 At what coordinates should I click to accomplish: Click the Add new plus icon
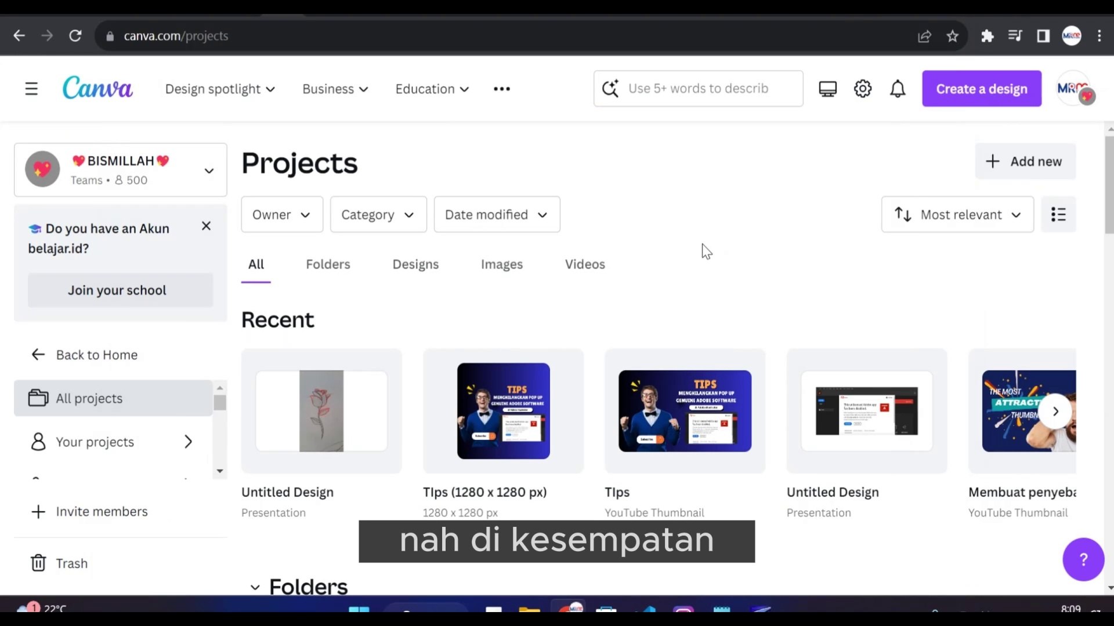pos(993,161)
